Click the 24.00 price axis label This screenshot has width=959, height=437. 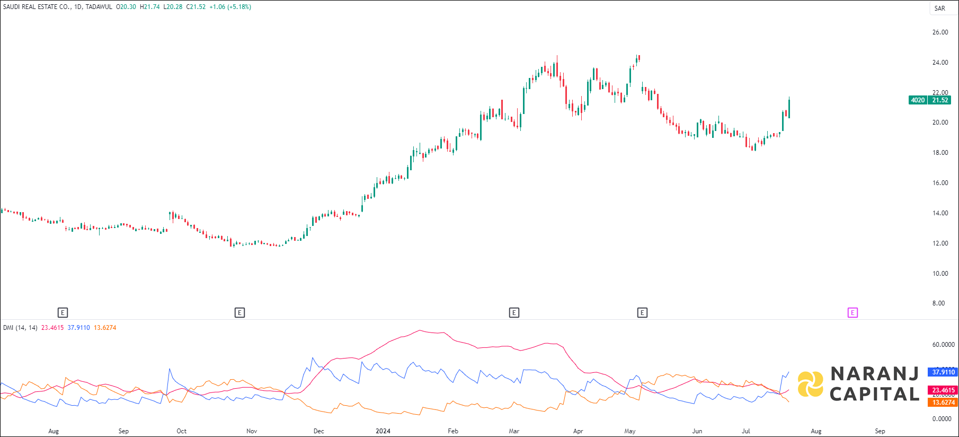click(x=940, y=63)
